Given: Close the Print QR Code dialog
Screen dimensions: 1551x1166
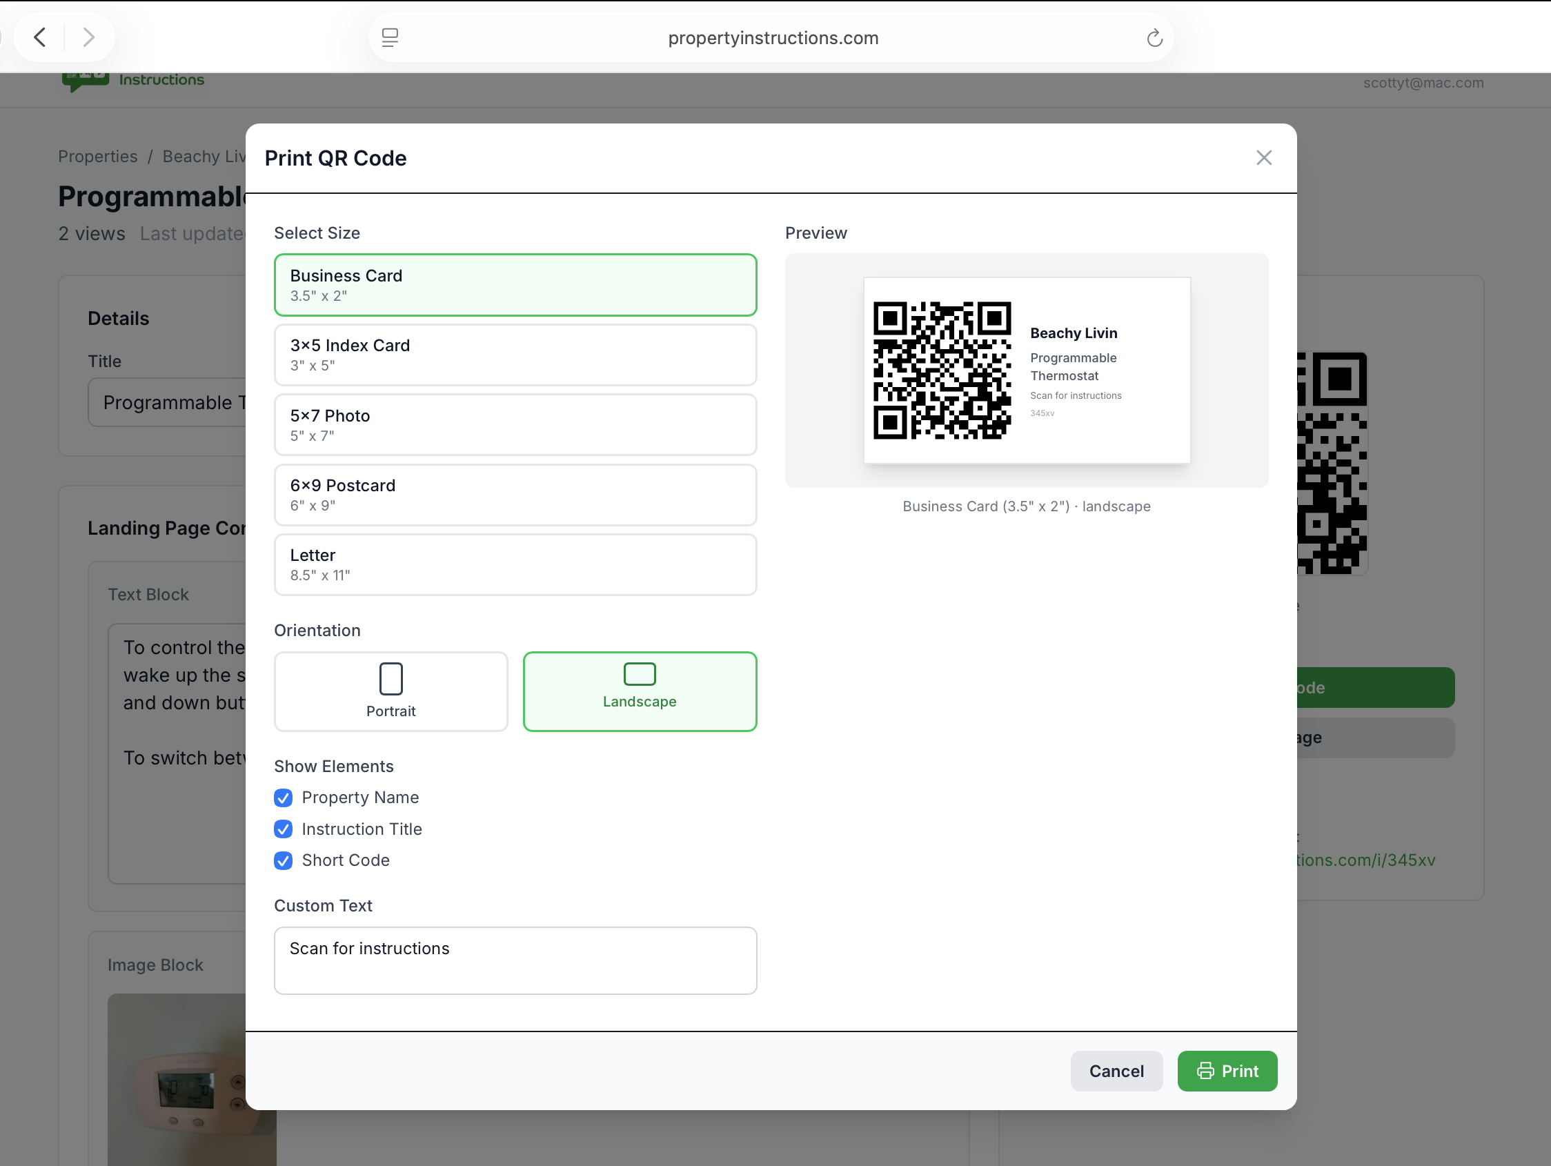Looking at the screenshot, I should pyautogui.click(x=1264, y=157).
